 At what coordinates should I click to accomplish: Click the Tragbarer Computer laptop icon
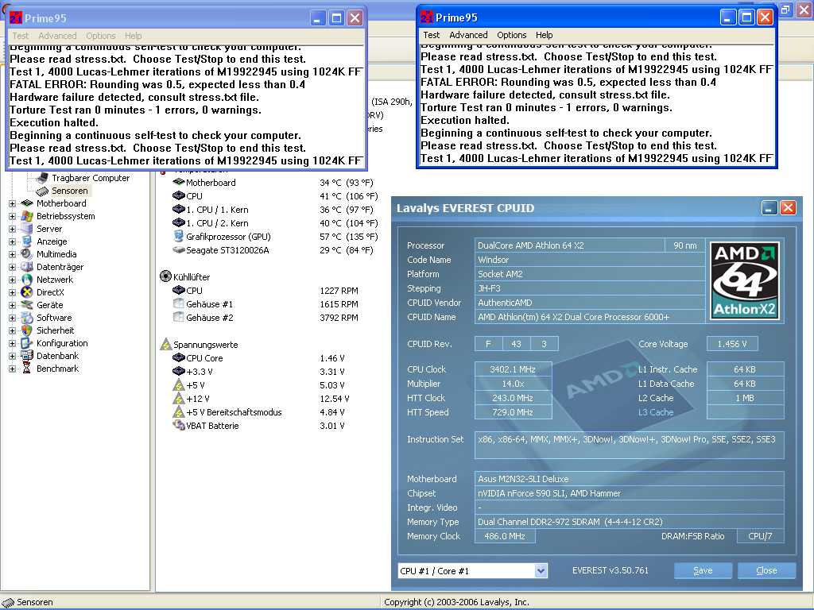click(x=42, y=178)
